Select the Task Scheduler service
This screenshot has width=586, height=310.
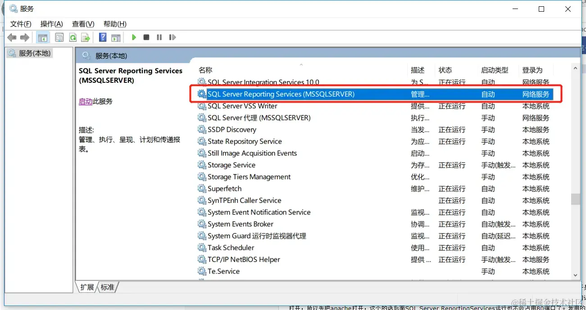(x=375, y=248)
